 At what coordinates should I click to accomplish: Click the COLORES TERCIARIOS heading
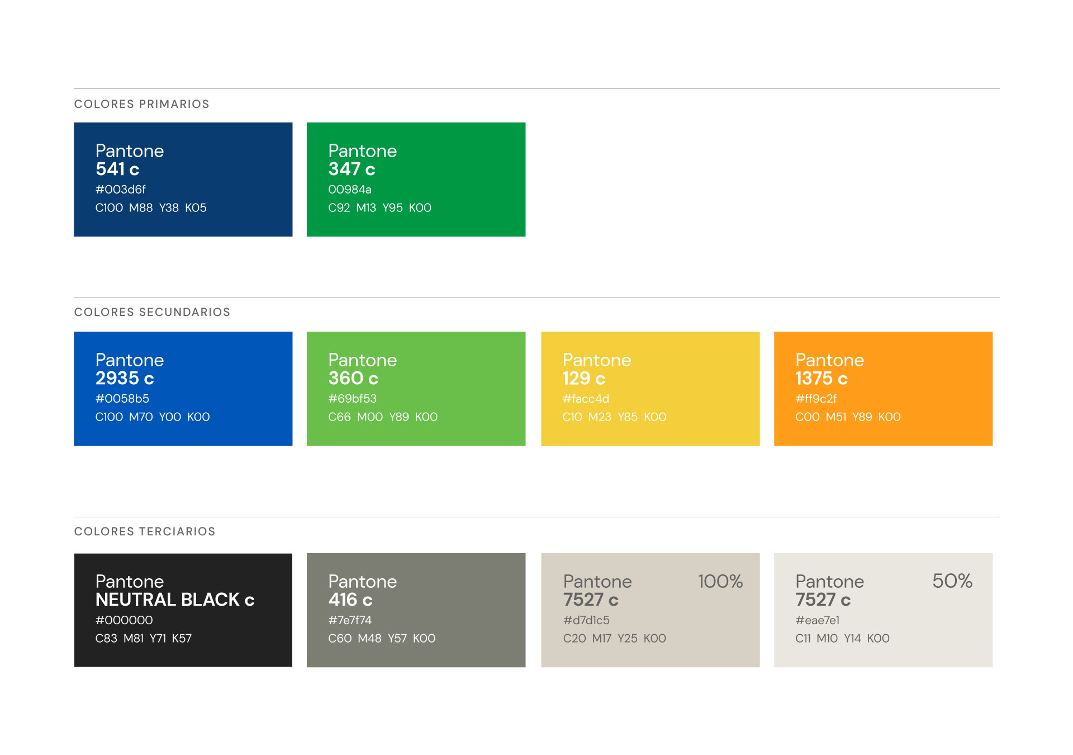point(145,531)
